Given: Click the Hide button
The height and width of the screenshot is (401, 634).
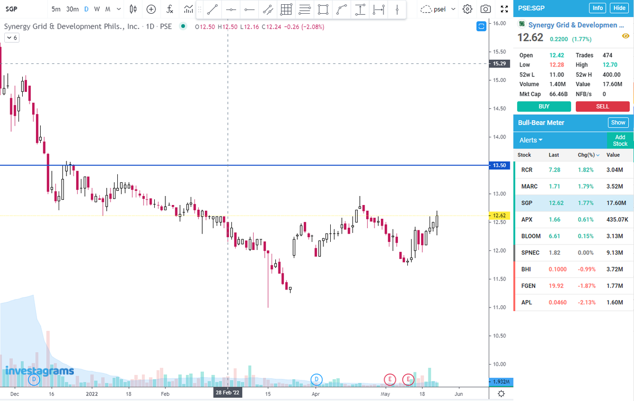Looking at the screenshot, I should pos(618,8).
